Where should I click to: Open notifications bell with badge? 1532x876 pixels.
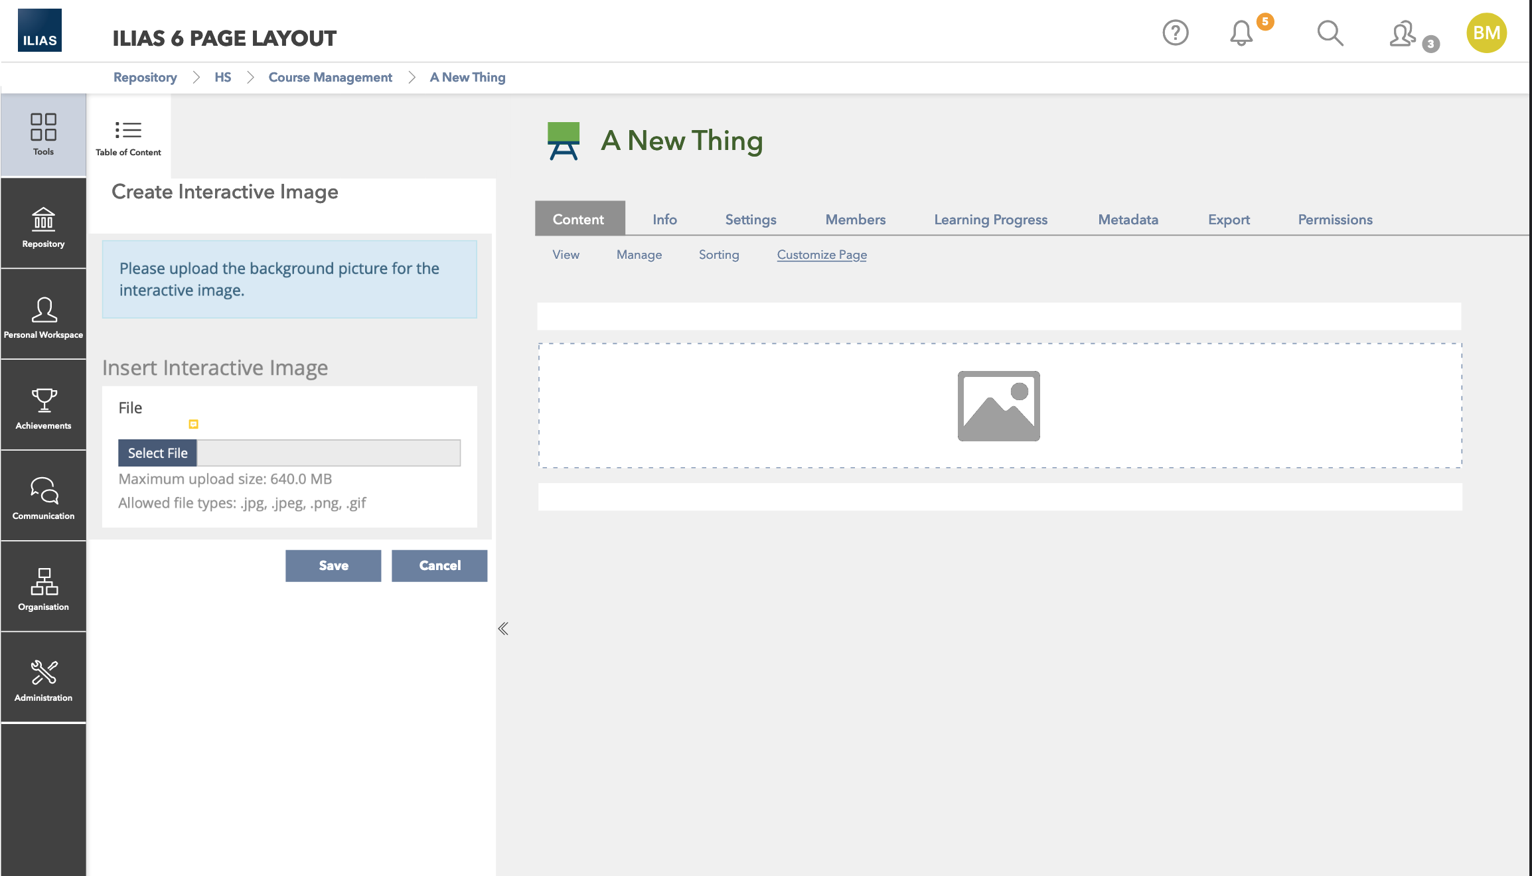tap(1242, 33)
